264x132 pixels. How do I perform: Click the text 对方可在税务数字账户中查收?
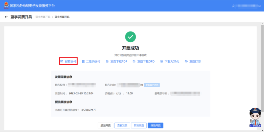[x=130, y=55]
